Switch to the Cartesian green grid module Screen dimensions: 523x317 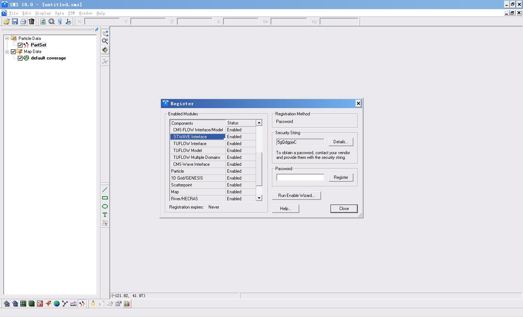coord(23,304)
